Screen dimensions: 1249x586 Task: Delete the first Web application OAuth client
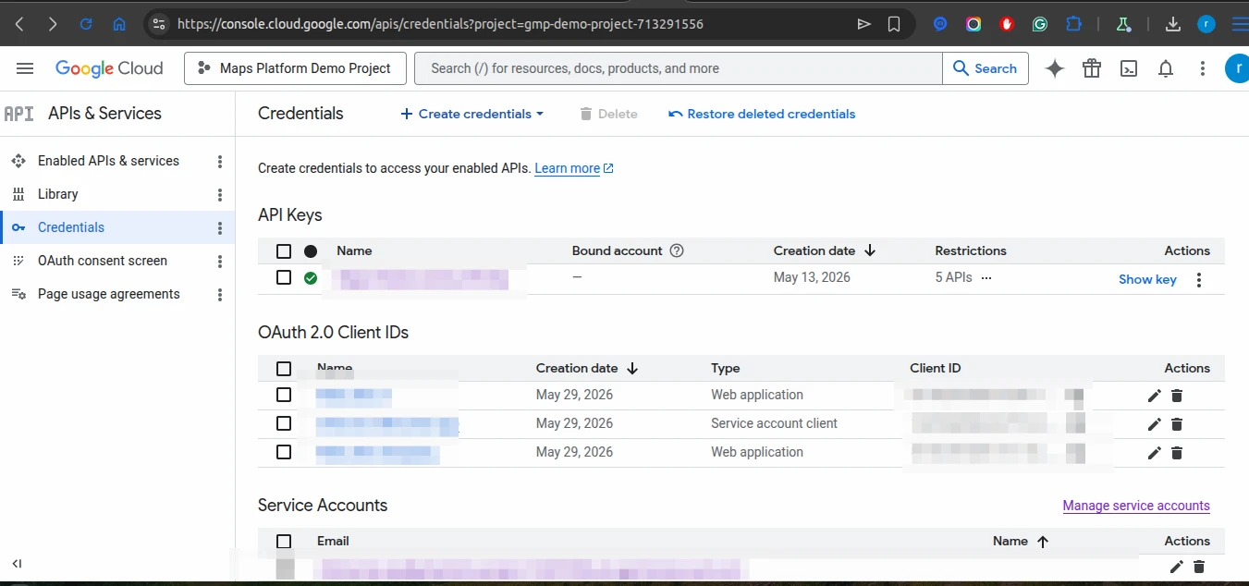coord(1177,396)
